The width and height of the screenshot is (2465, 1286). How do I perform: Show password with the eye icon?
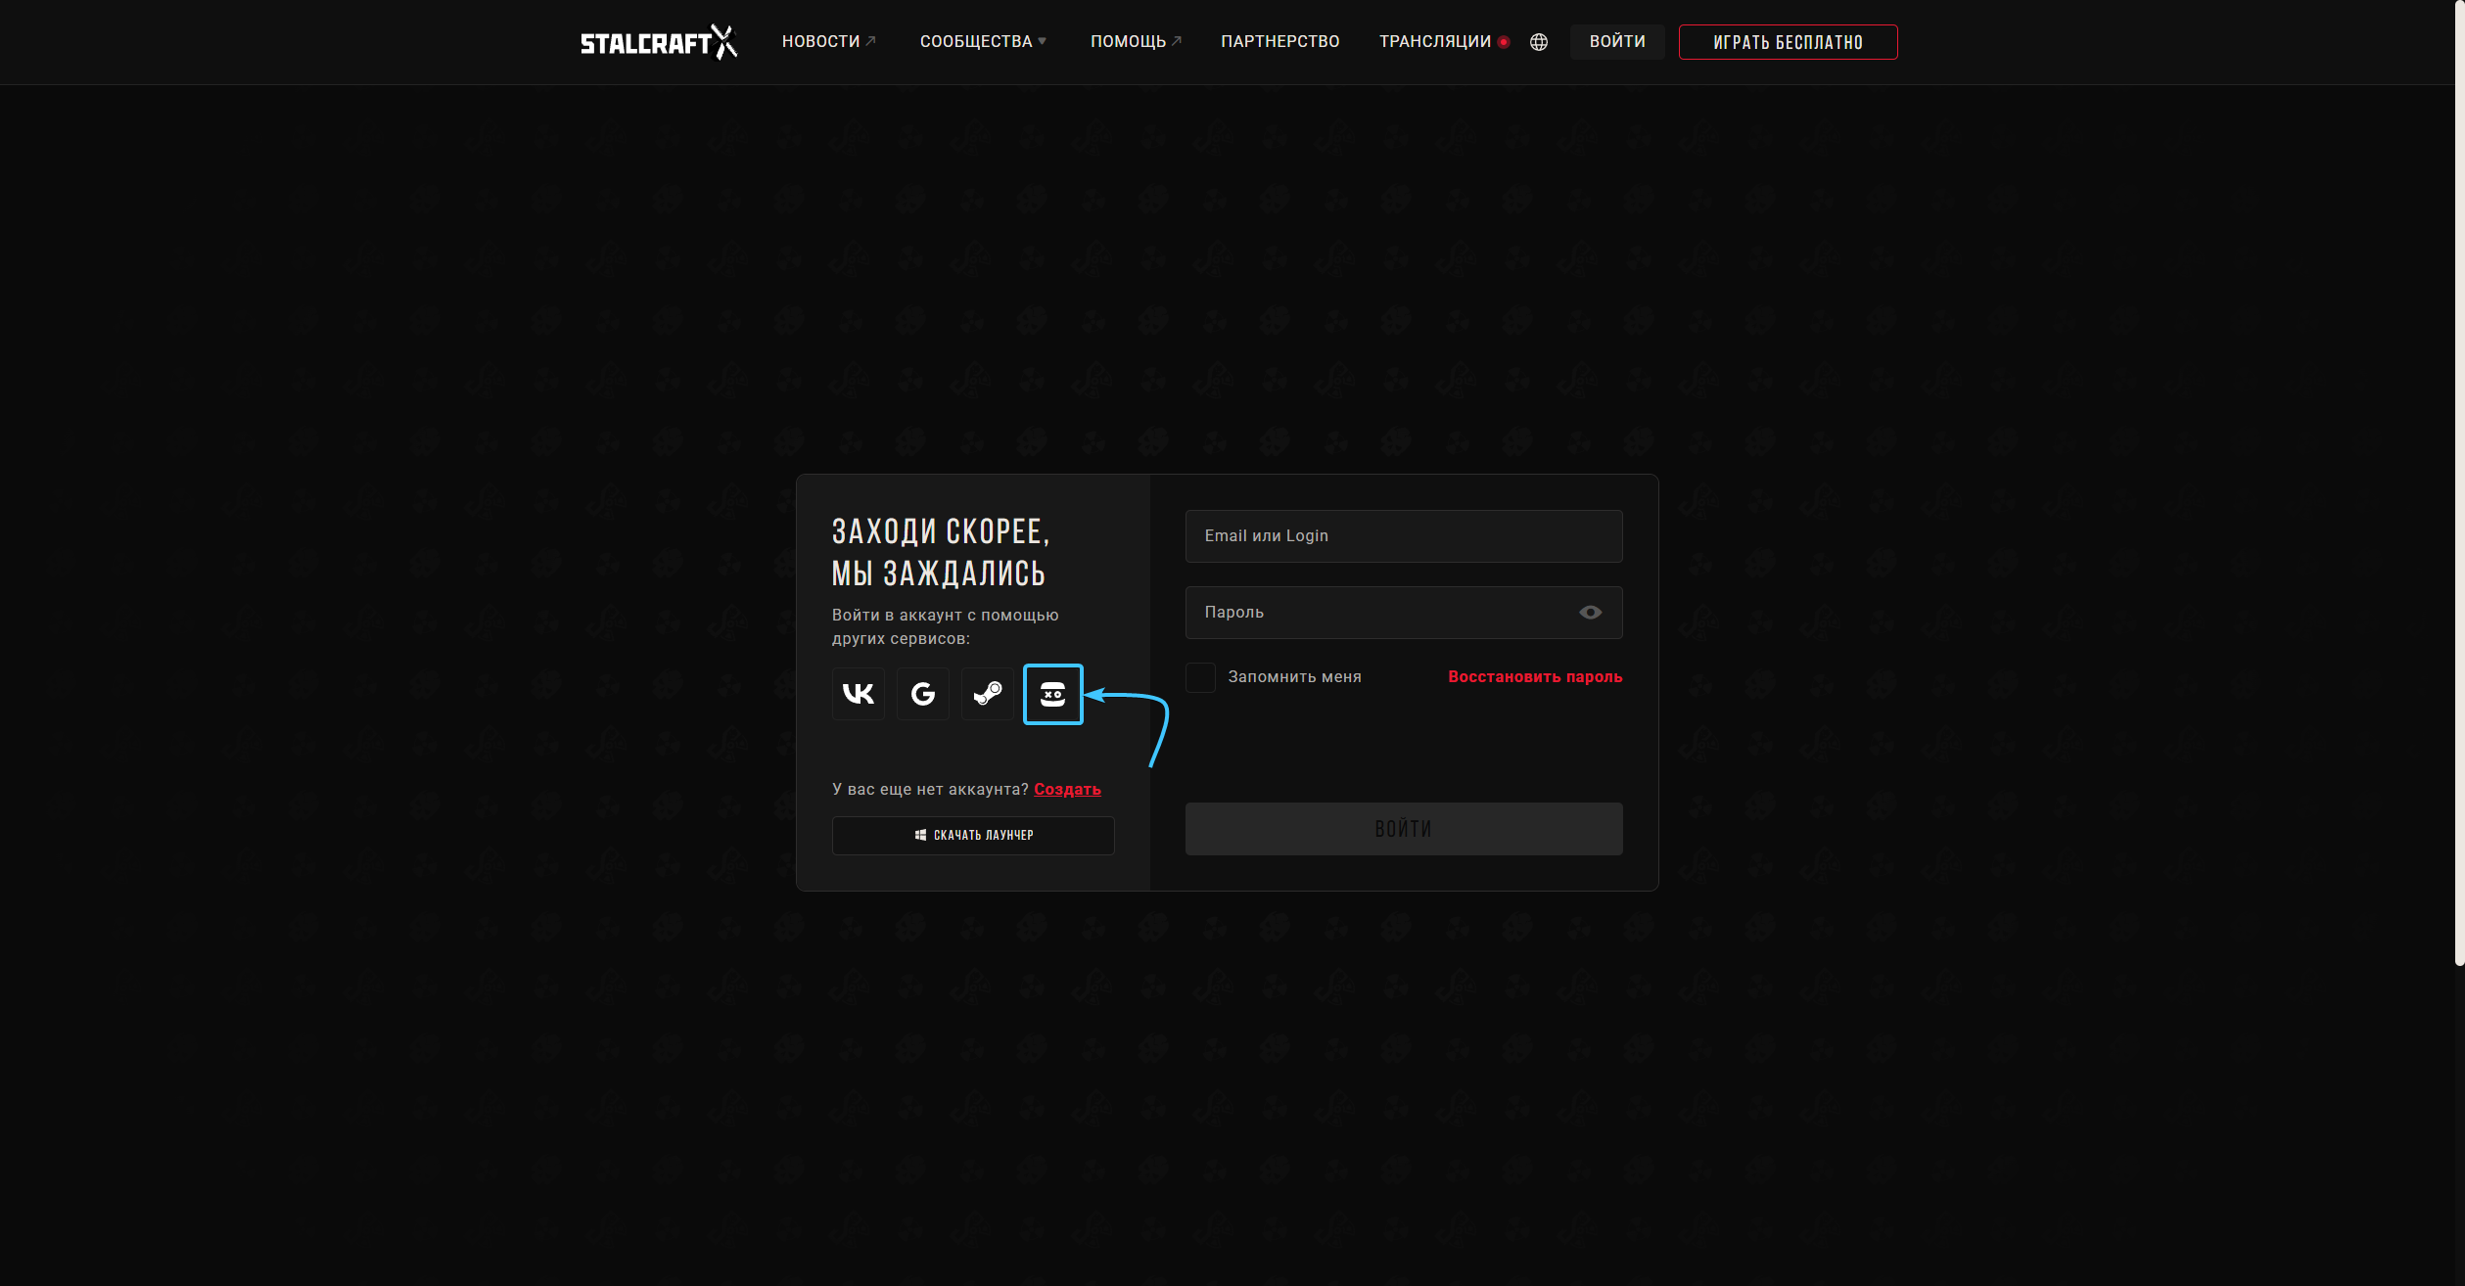(1590, 613)
